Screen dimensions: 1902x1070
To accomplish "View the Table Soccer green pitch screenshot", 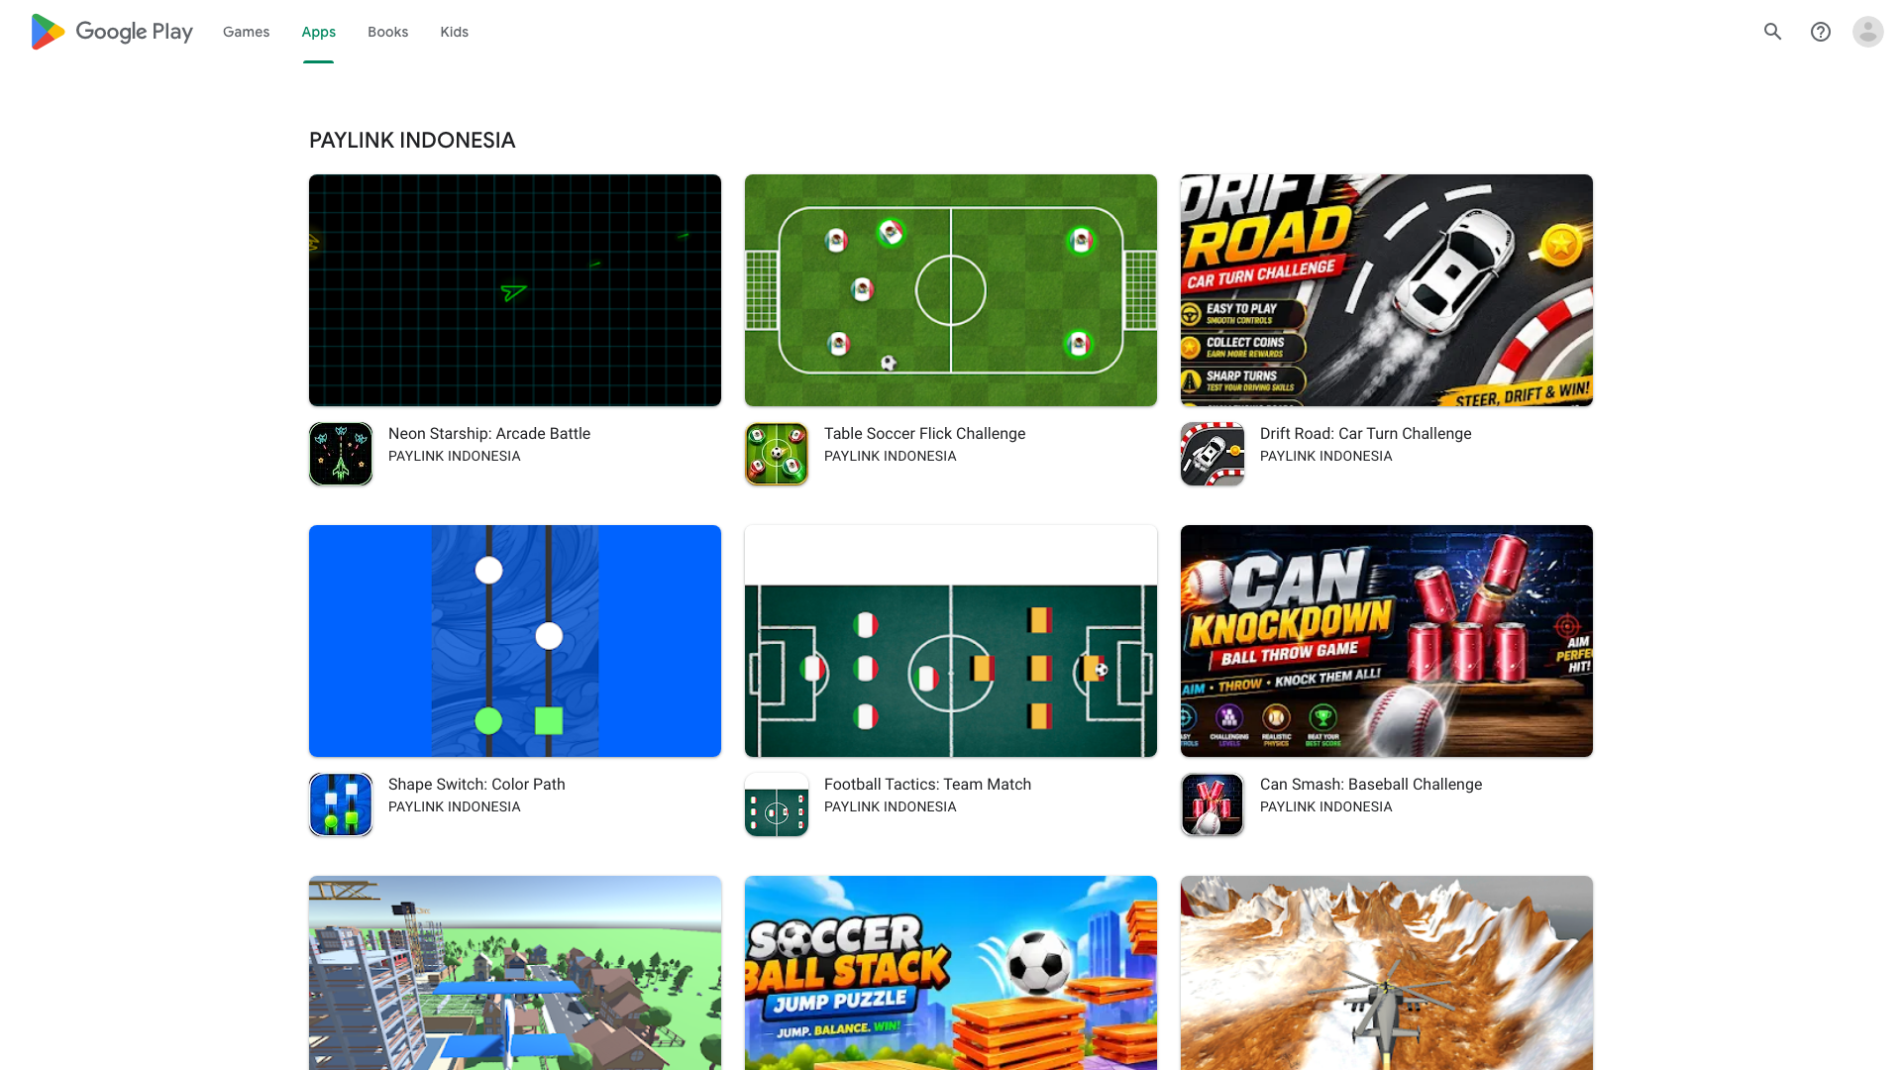I will (951, 290).
